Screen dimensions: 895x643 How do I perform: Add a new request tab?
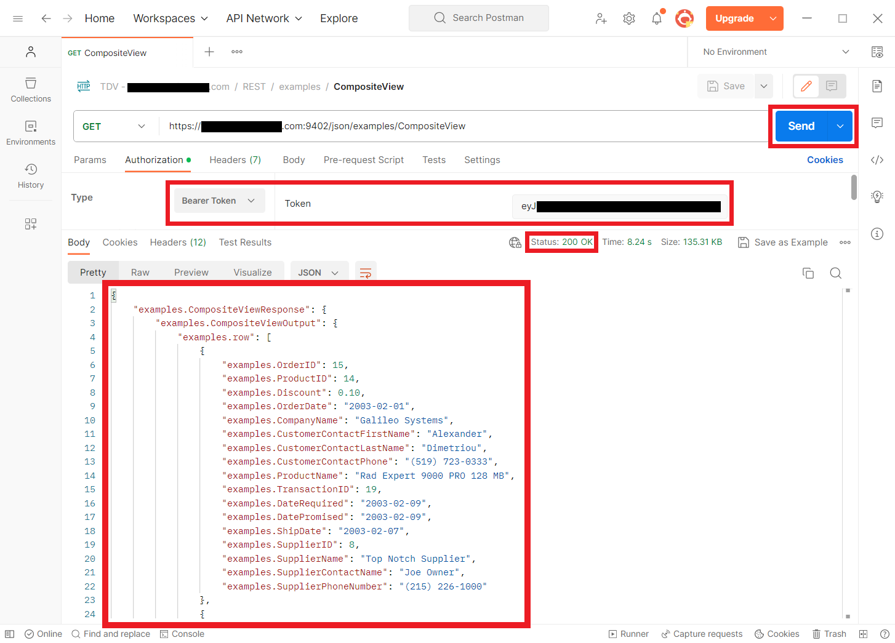pyautogui.click(x=209, y=52)
